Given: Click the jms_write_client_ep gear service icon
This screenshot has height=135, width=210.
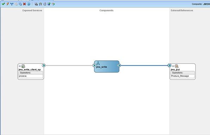Looking at the screenshot, I should (23, 66).
